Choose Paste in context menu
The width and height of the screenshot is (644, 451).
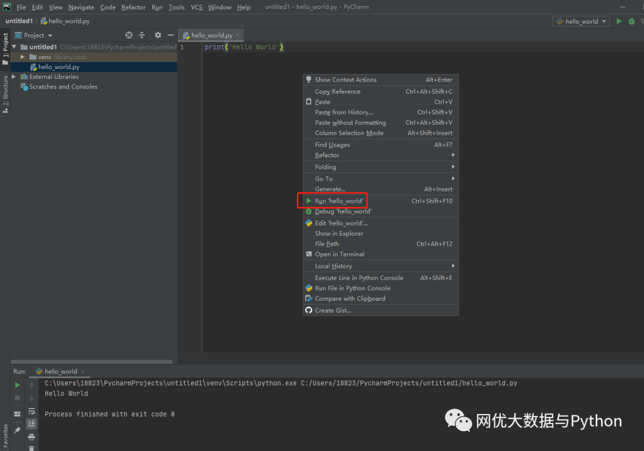pos(380,102)
